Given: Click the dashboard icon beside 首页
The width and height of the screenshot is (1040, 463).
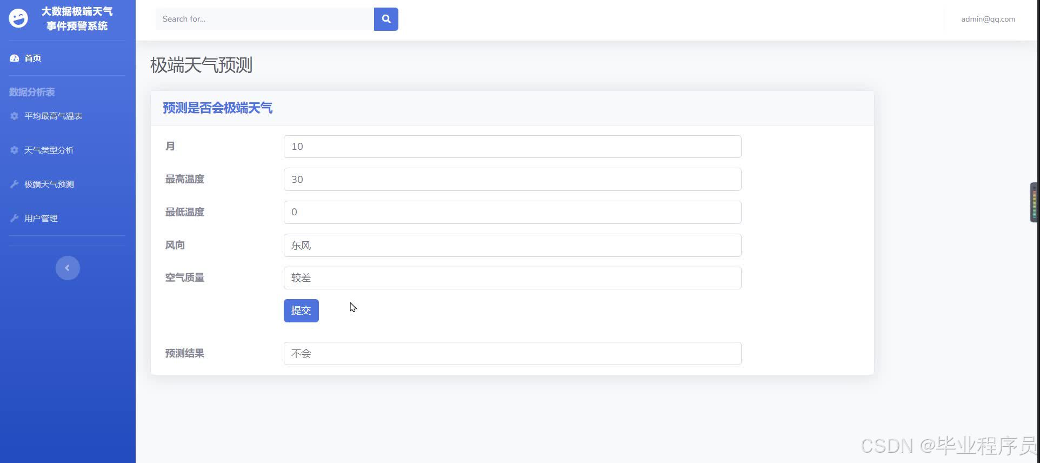Looking at the screenshot, I should tap(15, 58).
